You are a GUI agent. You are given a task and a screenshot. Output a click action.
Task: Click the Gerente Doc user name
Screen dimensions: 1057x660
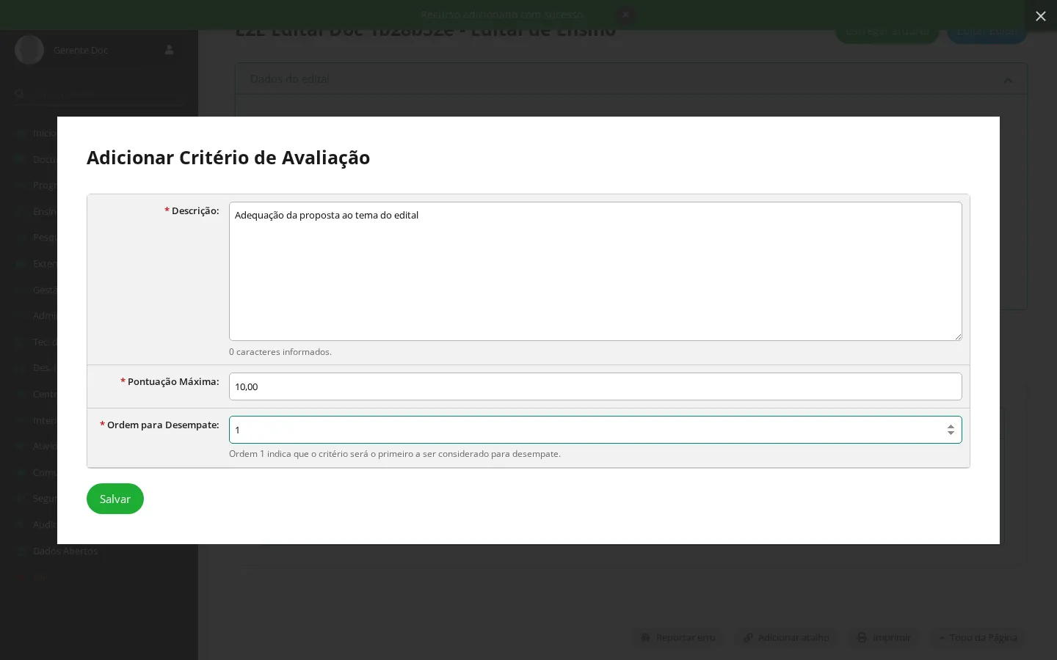coord(81,50)
